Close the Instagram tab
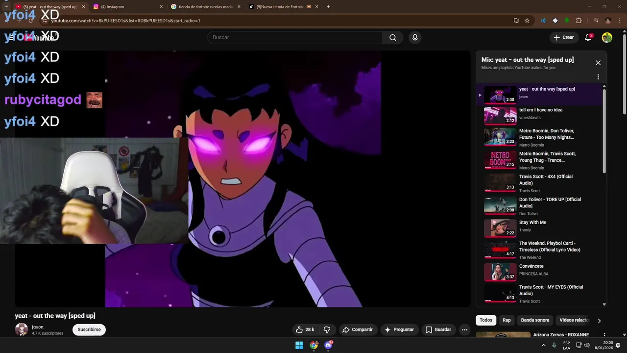This screenshot has width=627, height=353. pos(161,7)
